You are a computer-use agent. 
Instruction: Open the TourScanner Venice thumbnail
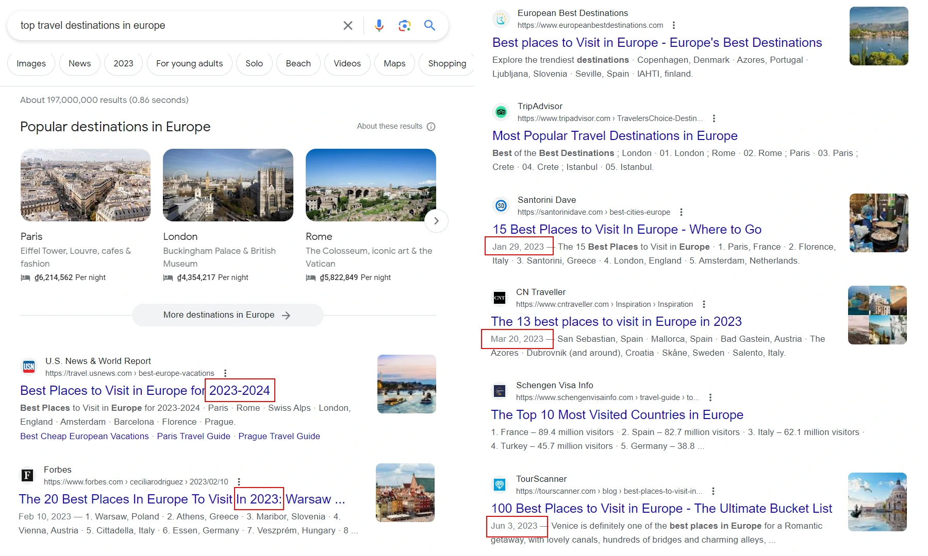pyautogui.click(x=877, y=502)
